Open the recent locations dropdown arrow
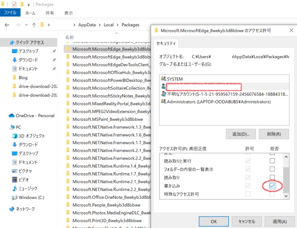The width and height of the screenshot is (297, 228). point(26,25)
